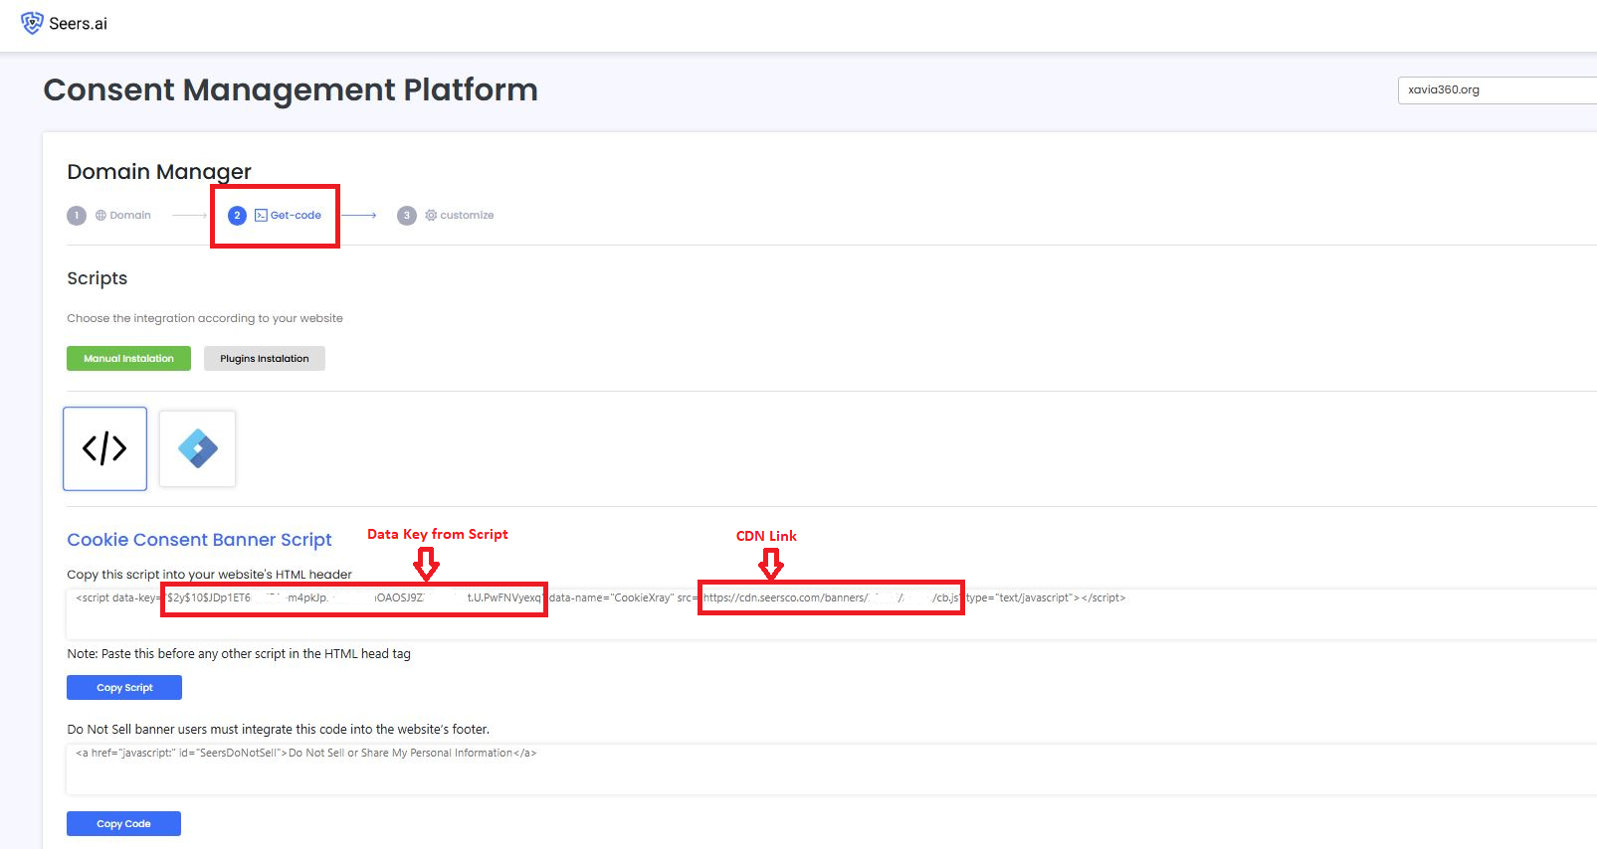Click the terminal icon beside Get-code
This screenshot has width=1597, height=849.
click(261, 216)
